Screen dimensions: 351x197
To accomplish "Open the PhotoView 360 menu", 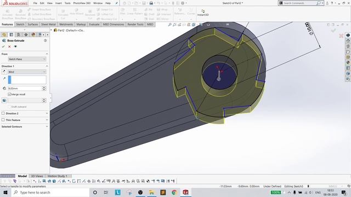I will tap(82, 3).
